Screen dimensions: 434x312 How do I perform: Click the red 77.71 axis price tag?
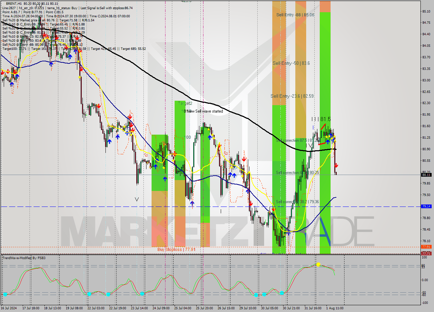click(426, 253)
